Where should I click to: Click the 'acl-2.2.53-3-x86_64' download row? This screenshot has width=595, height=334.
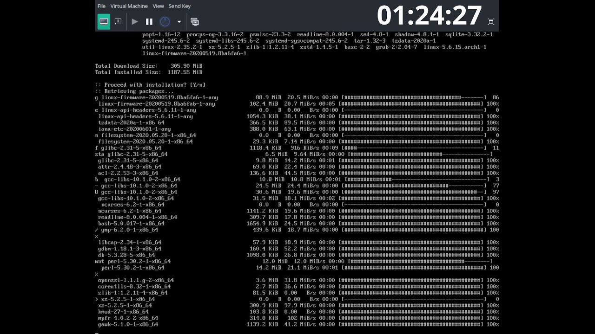click(x=298, y=173)
